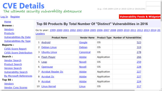Go to year 1999
Viewport: 162px width, 91px height.
tap(53, 30)
